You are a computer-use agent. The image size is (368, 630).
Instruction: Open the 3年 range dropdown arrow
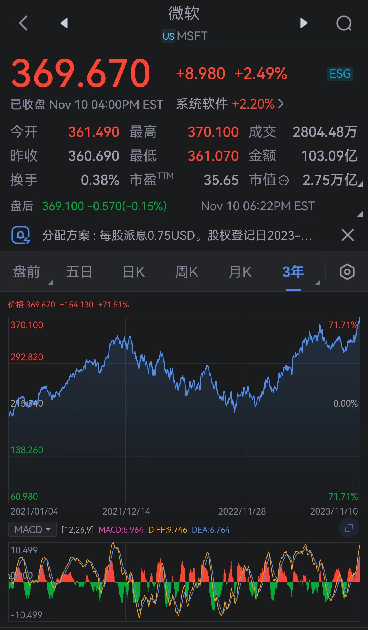tap(318, 282)
